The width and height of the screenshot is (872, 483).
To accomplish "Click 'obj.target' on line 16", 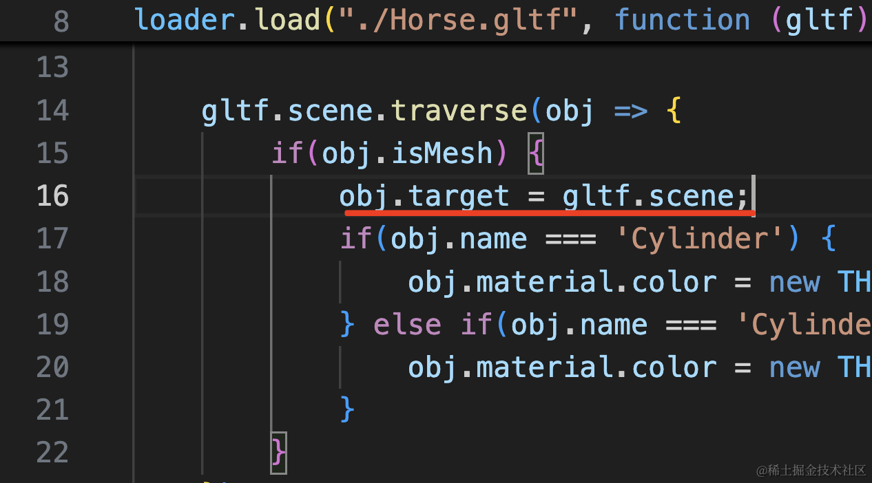I will pos(425,197).
